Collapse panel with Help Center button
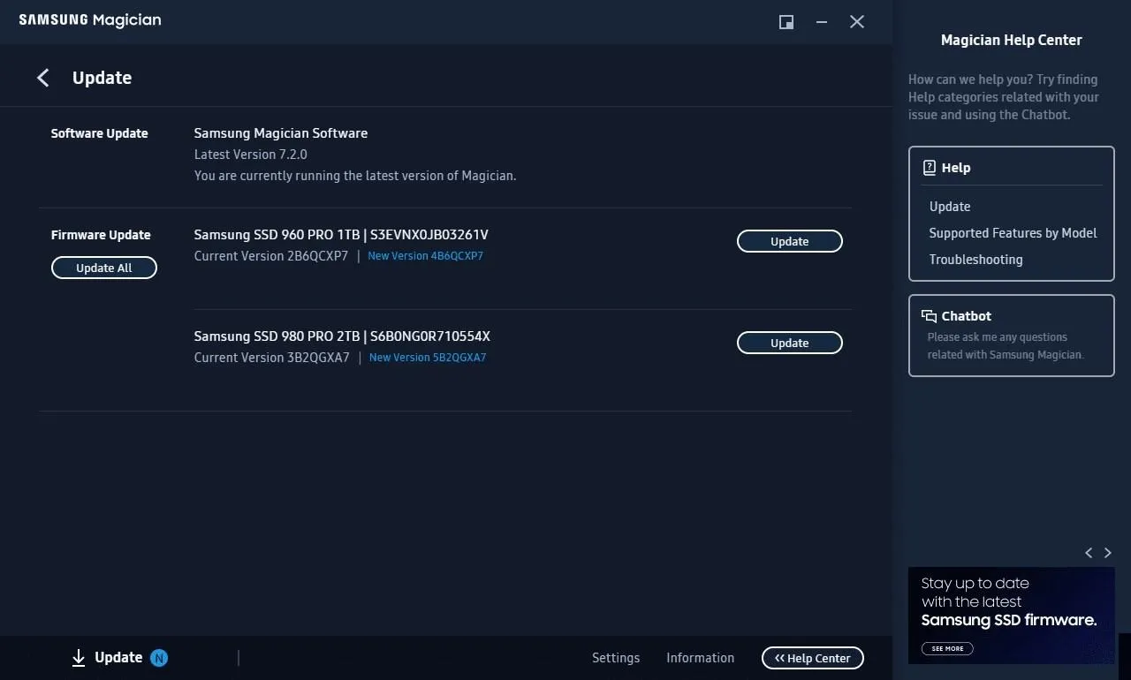The image size is (1131, 680). (x=813, y=658)
